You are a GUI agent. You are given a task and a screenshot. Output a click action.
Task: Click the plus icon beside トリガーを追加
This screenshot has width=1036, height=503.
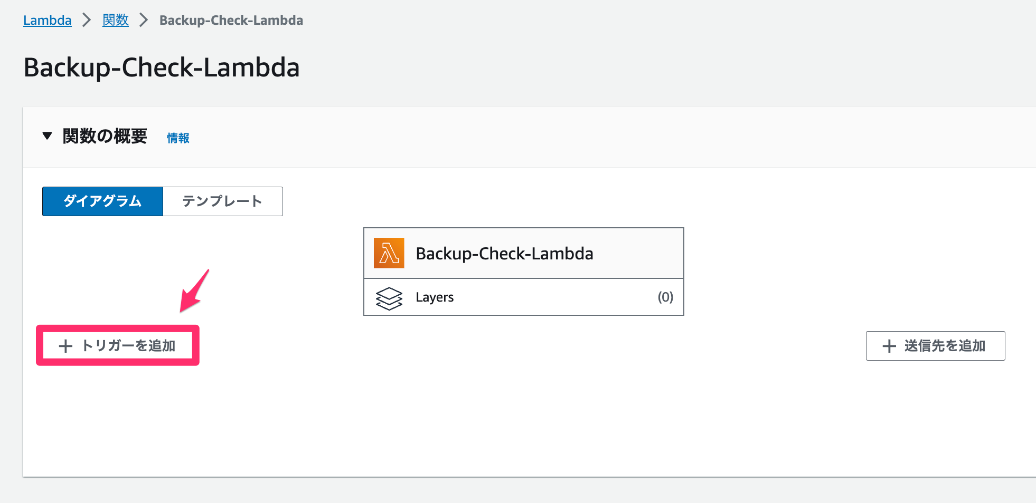pos(65,346)
